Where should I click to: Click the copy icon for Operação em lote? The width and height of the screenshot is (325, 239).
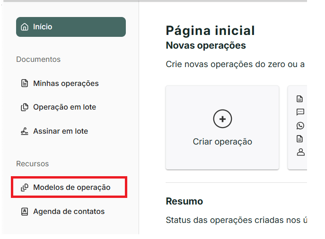click(25, 107)
